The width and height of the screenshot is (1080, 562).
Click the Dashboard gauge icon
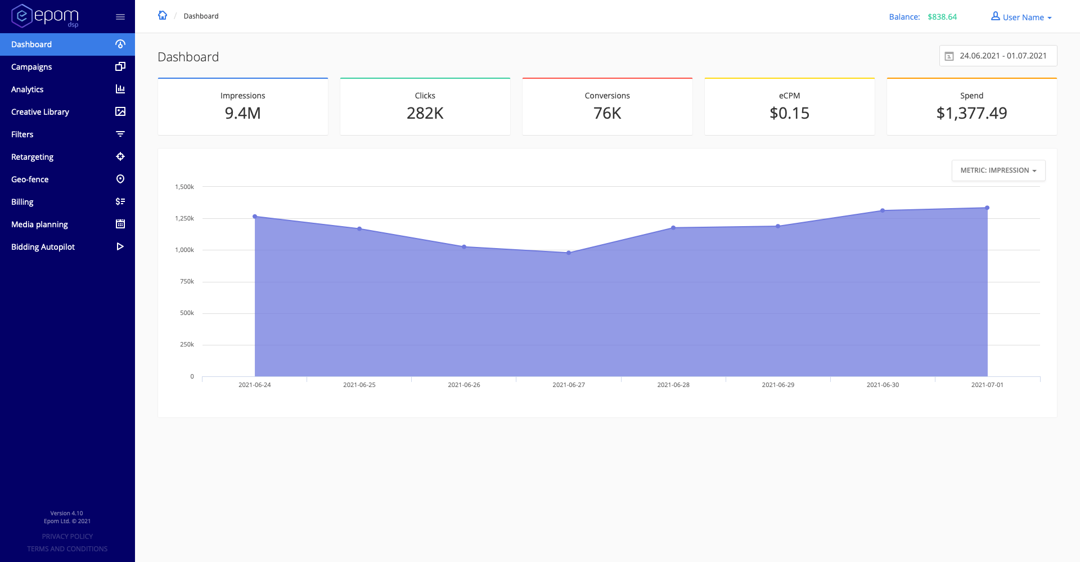[x=120, y=44]
